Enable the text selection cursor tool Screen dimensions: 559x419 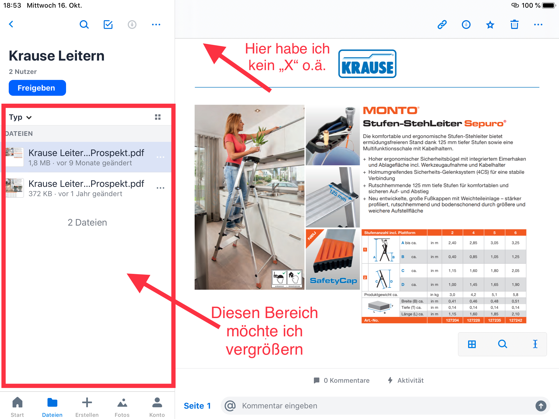click(535, 344)
